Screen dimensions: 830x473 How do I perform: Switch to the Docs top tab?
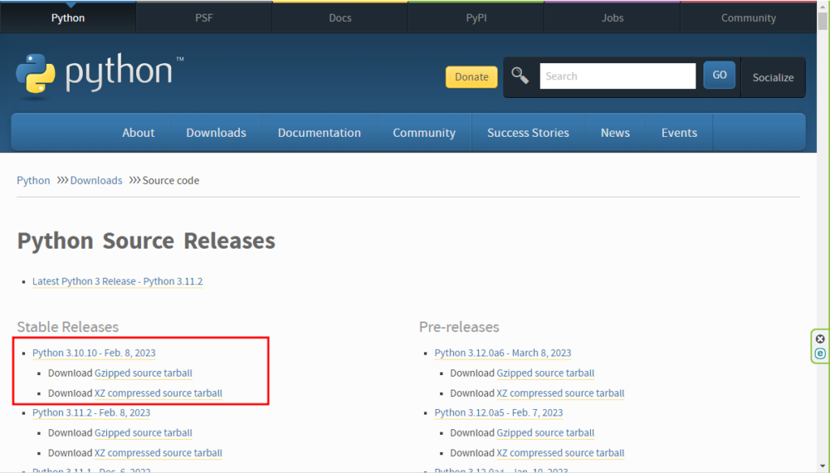point(340,18)
